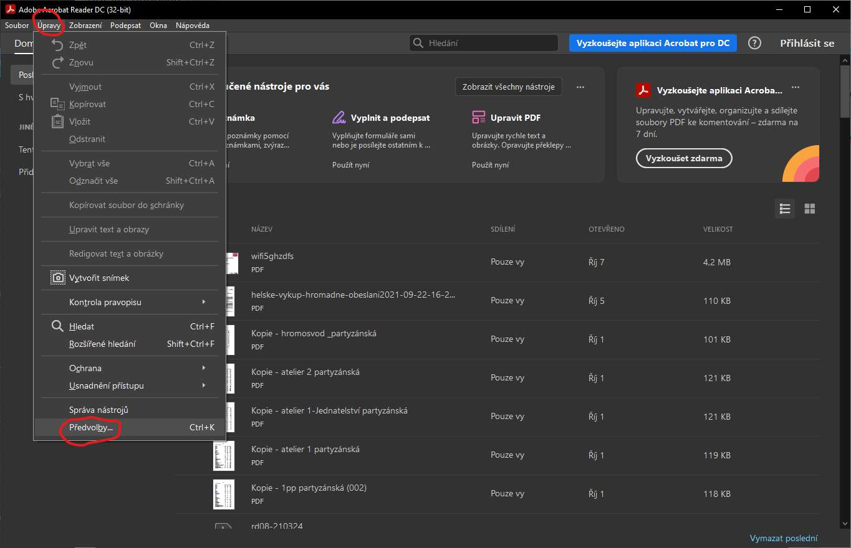The height and width of the screenshot is (548, 851).
Task: Click the camera icon for Vytvořit snímek
Action: point(58,278)
